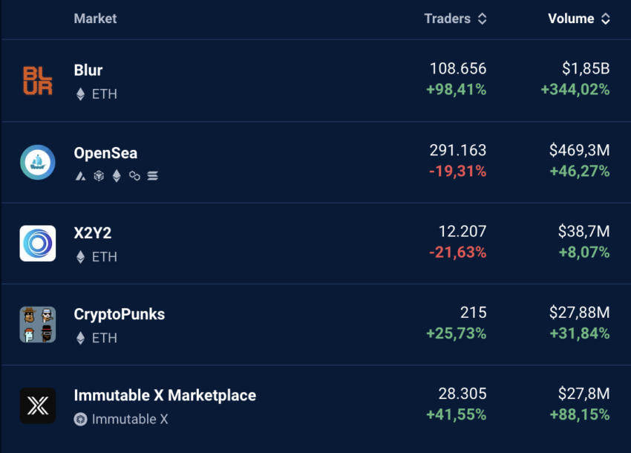Open Immutable X Marketplace name

coord(165,395)
